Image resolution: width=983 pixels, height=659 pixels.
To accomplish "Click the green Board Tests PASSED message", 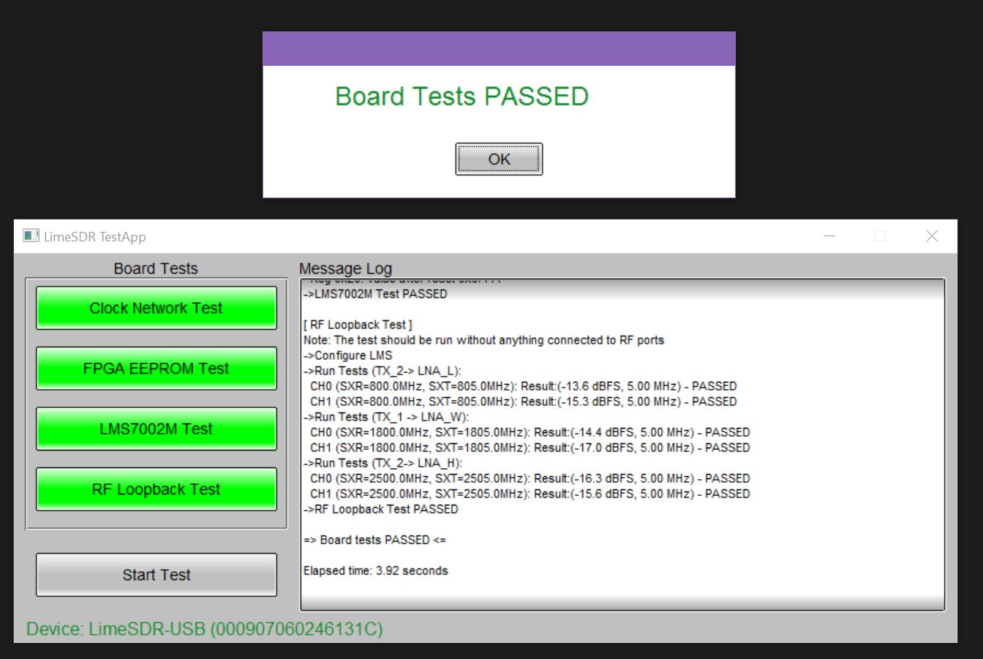I will pyautogui.click(x=462, y=97).
